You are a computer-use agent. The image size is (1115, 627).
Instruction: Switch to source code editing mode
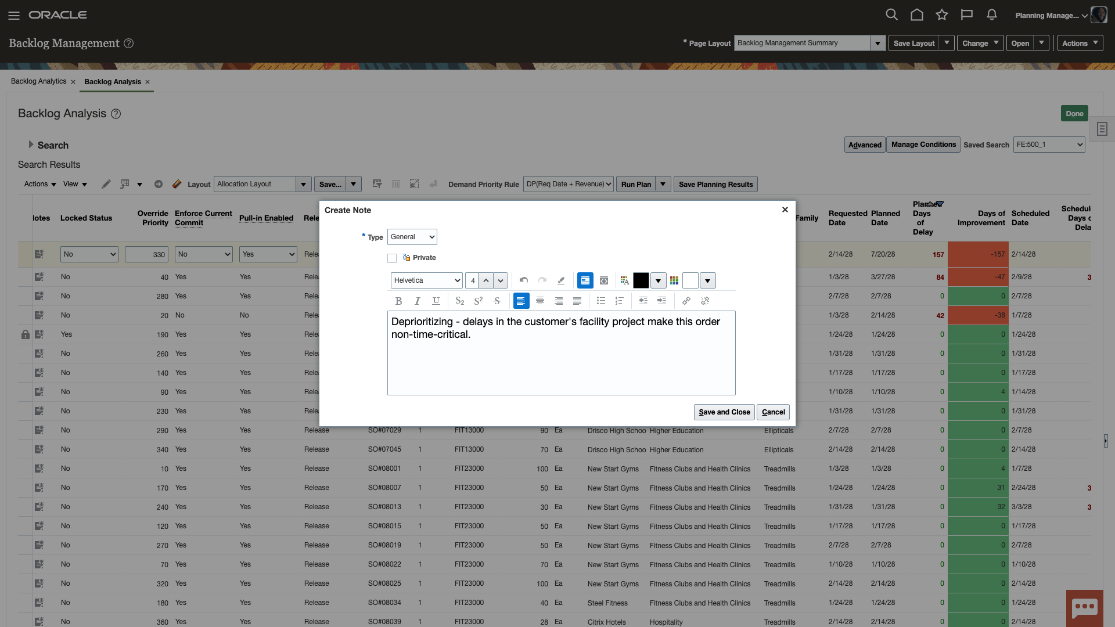click(x=604, y=280)
